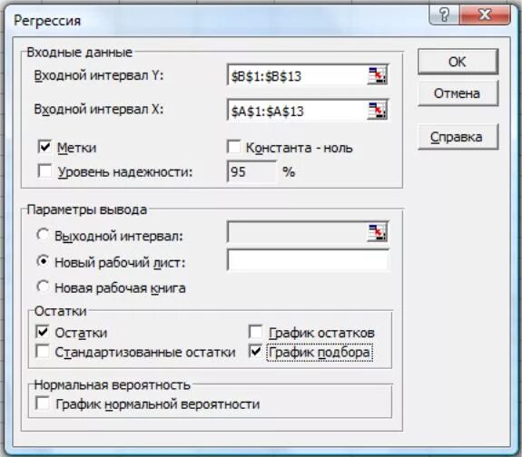This screenshot has width=522, height=457.
Task: Click the Входные данные group heading
Action: pyautogui.click(x=80, y=53)
